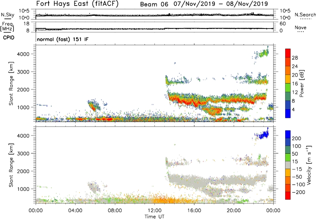Click the "4" value on power color bar
316x219 pixels.
point(293,110)
